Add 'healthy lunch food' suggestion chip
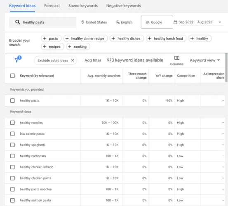Screen dimensions: 228x206 pyautogui.click(x=166, y=38)
